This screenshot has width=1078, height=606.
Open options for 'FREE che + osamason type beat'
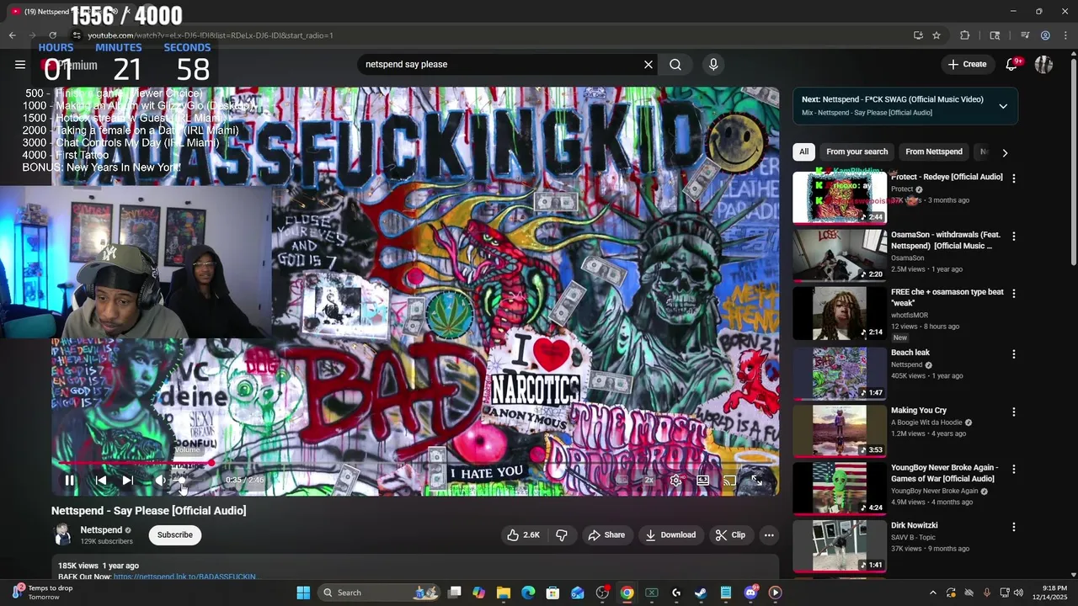(x=1014, y=295)
